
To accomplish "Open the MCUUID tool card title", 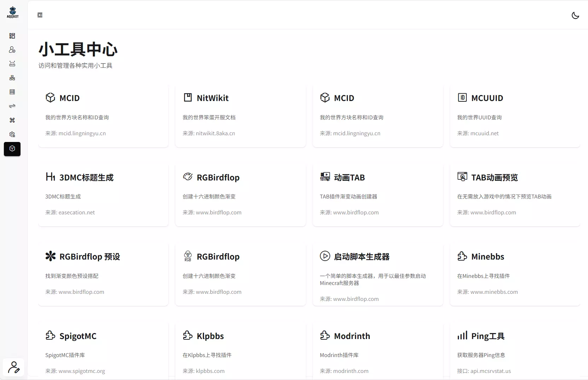I will 487,98.
